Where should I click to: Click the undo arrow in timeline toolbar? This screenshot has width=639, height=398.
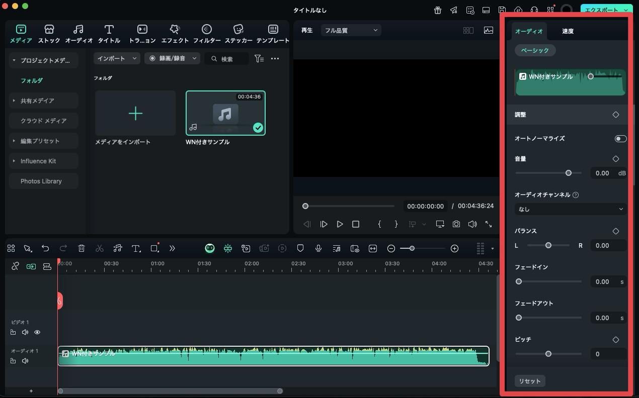[45, 248]
